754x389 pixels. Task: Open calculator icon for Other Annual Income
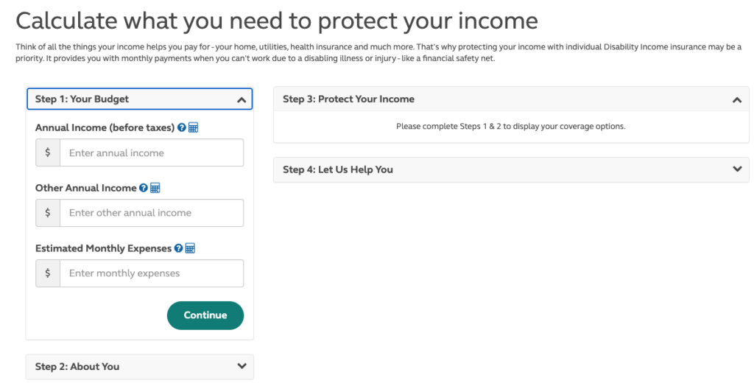155,188
